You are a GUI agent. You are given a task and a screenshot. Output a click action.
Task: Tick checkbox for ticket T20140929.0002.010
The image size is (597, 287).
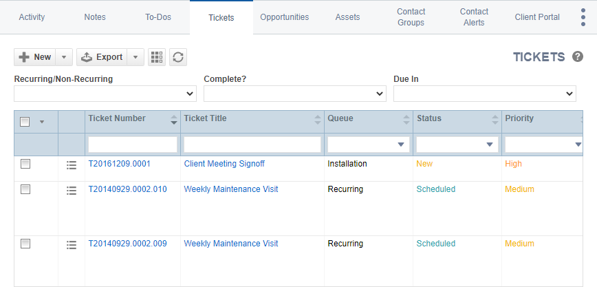pos(25,189)
